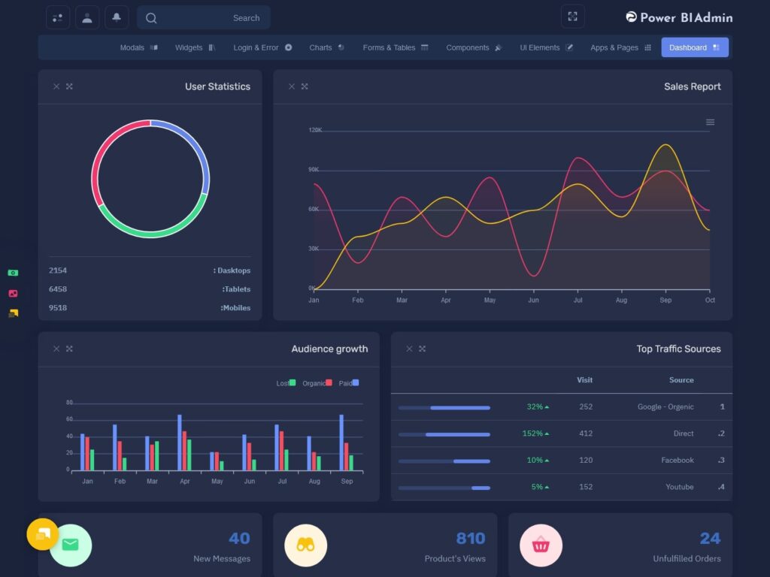Screen dimensions: 770x577
Task: Enter fullscreen mode via header icon
Action: point(572,17)
